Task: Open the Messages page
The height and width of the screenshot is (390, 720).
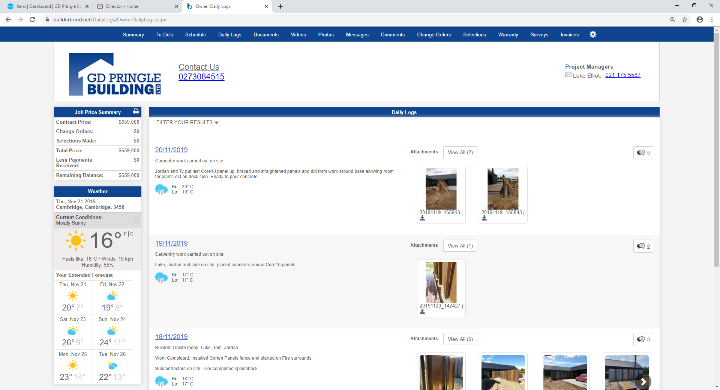Action: click(x=357, y=34)
